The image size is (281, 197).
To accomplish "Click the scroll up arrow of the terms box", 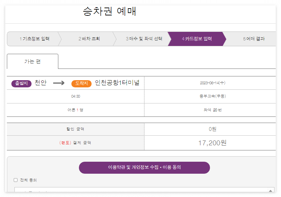I will (270, 190).
